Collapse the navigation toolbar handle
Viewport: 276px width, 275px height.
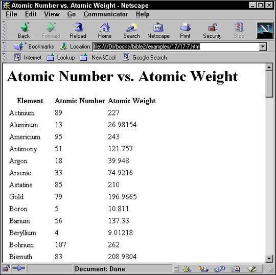point(4,30)
